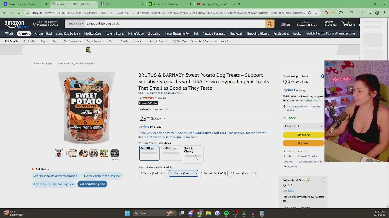Open Discord from the taskbar
Image resolution: width=389 pixels, height=218 pixels.
(191, 213)
